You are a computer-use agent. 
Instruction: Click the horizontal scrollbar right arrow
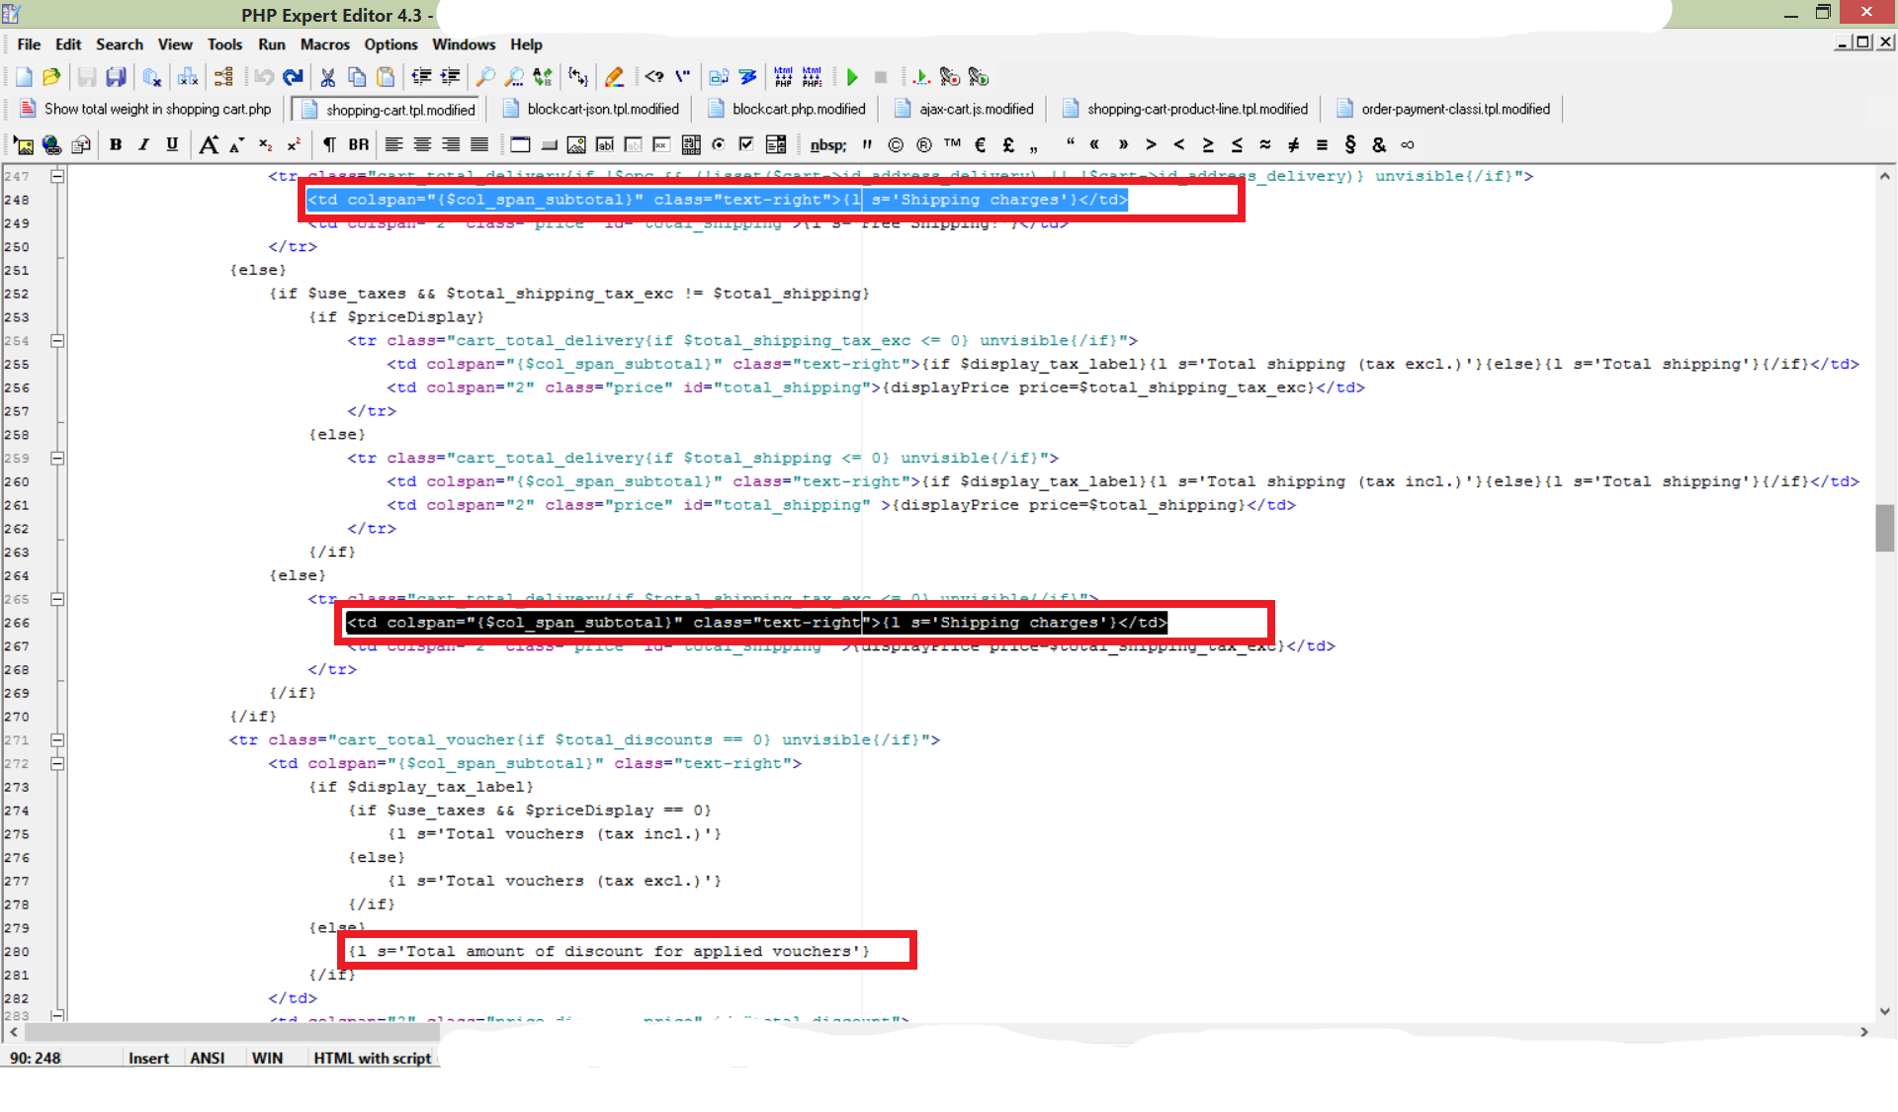coord(1863,1032)
